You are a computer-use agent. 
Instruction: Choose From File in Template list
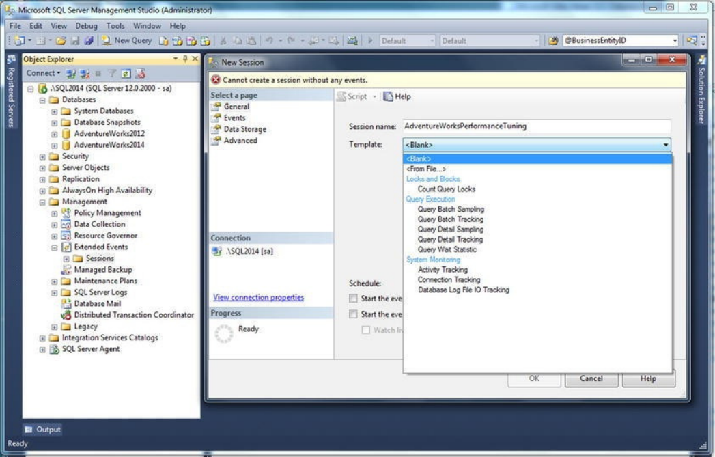tap(537, 169)
